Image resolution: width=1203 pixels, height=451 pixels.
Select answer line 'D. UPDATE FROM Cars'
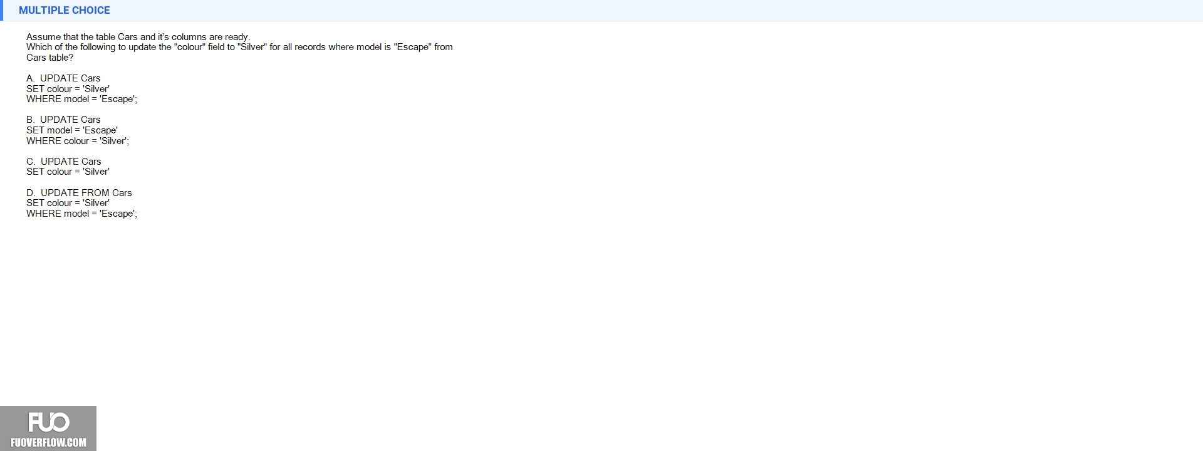click(x=79, y=193)
